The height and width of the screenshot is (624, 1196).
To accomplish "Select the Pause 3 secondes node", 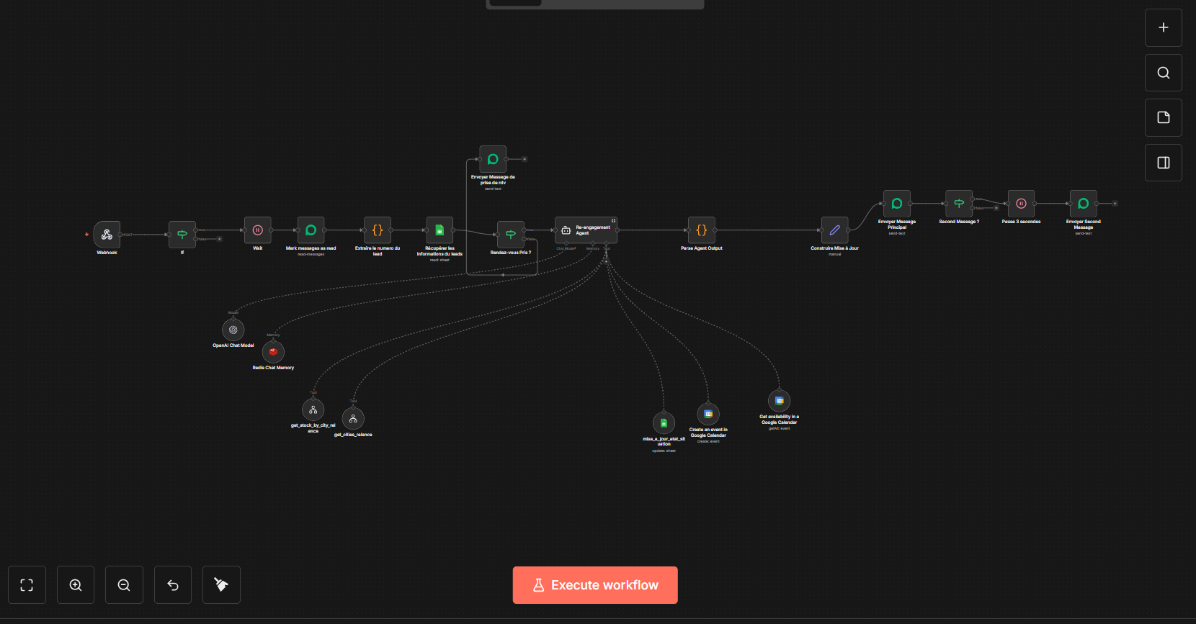I will pos(1021,204).
